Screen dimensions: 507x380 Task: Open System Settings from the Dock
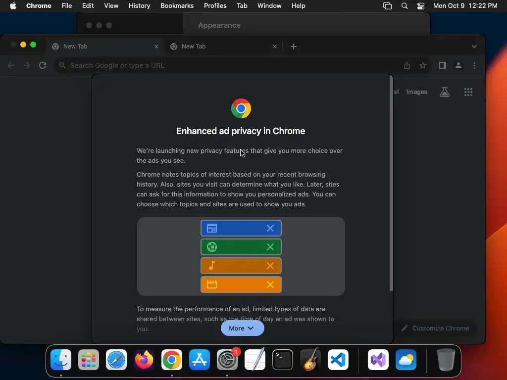pyautogui.click(x=227, y=360)
